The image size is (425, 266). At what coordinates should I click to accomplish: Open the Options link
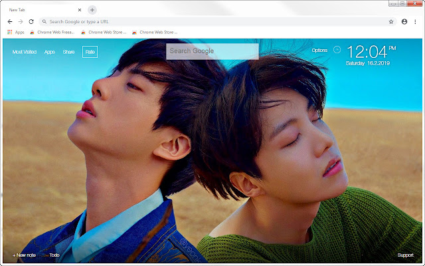pyautogui.click(x=319, y=51)
